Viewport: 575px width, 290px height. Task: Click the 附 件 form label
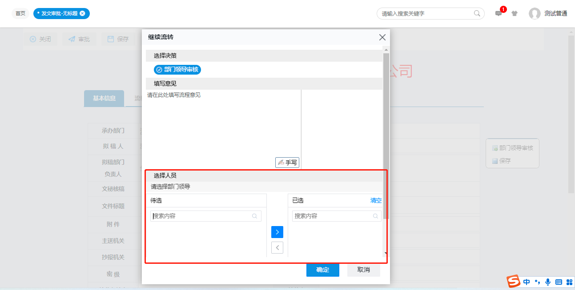(113, 224)
